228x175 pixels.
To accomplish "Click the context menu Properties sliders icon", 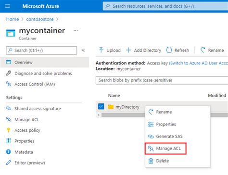I will (151, 124).
